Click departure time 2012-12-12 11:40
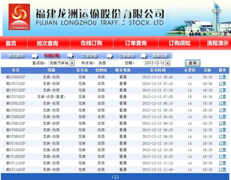The image size is (231, 180). [x=157, y=170]
